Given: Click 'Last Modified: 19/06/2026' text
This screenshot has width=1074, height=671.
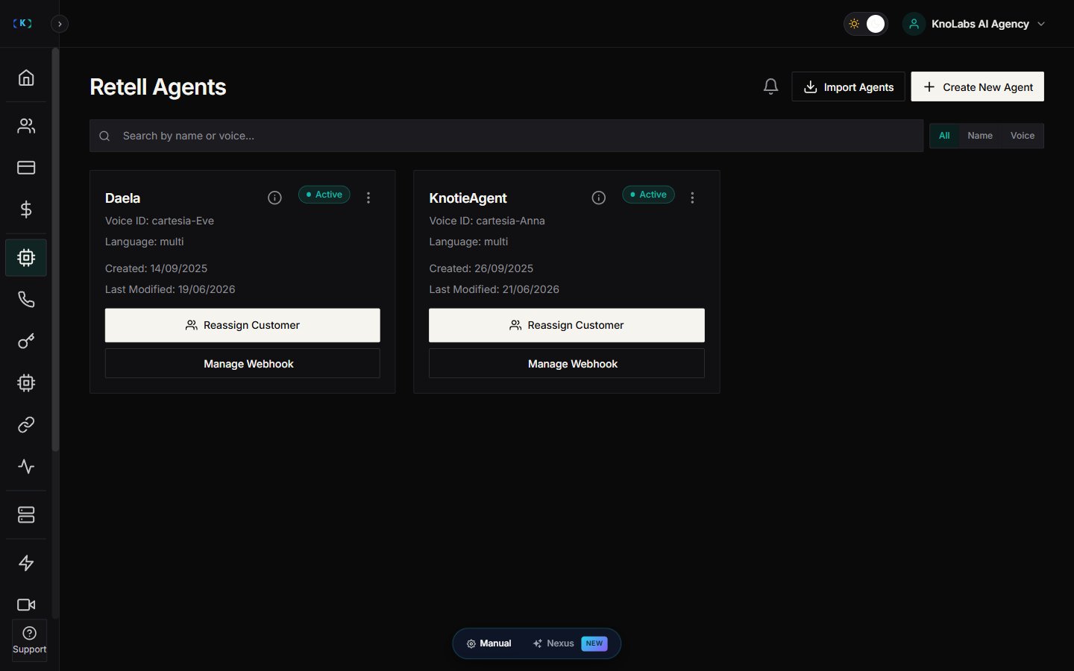Looking at the screenshot, I should click(170, 289).
